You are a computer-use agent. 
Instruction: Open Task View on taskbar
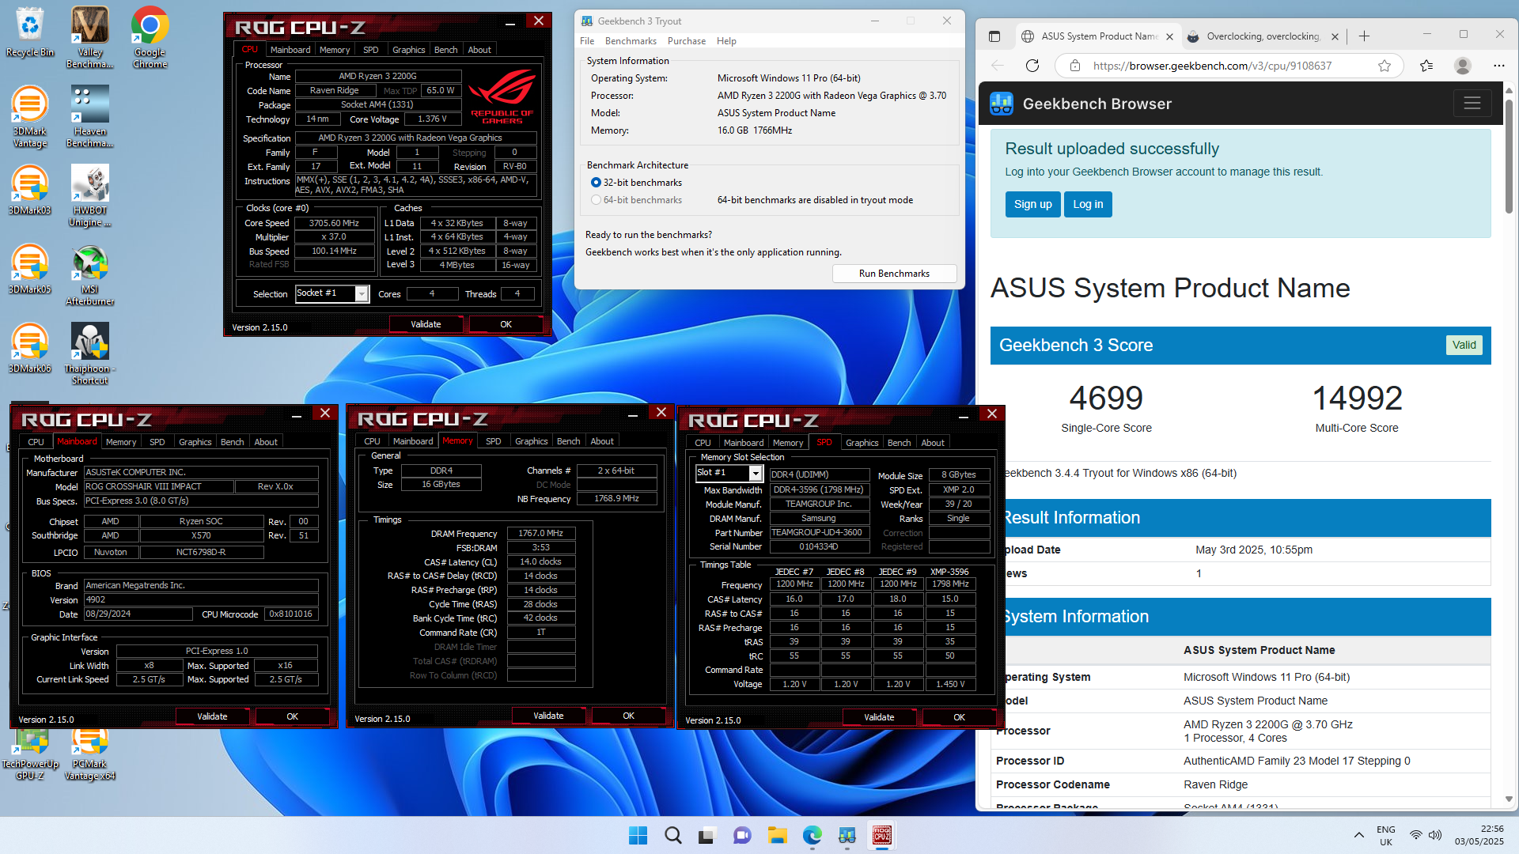pyautogui.click(x=707, y=835)
